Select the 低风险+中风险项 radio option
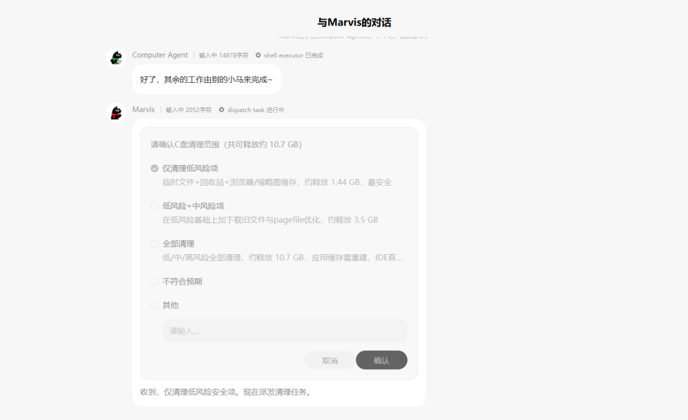Image resolution: width=688 pixels, height=420 pixels. tap(154, 206)
